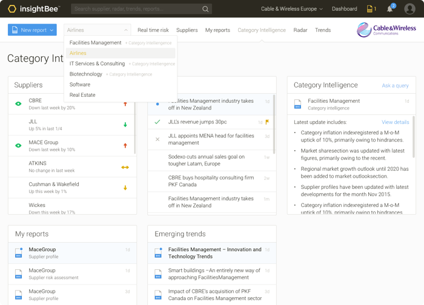The image size is (424, 305).
Task: Toggle watch eye icon for CBRE
Action: tap(18, 103)
